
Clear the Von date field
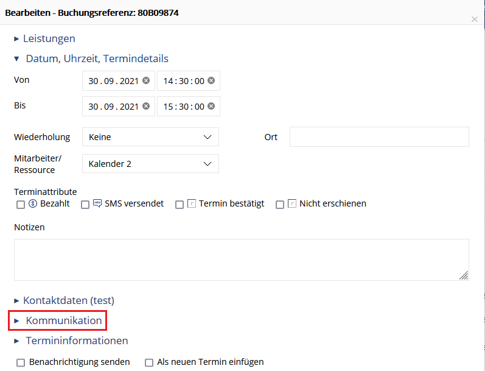click(146, 80)
